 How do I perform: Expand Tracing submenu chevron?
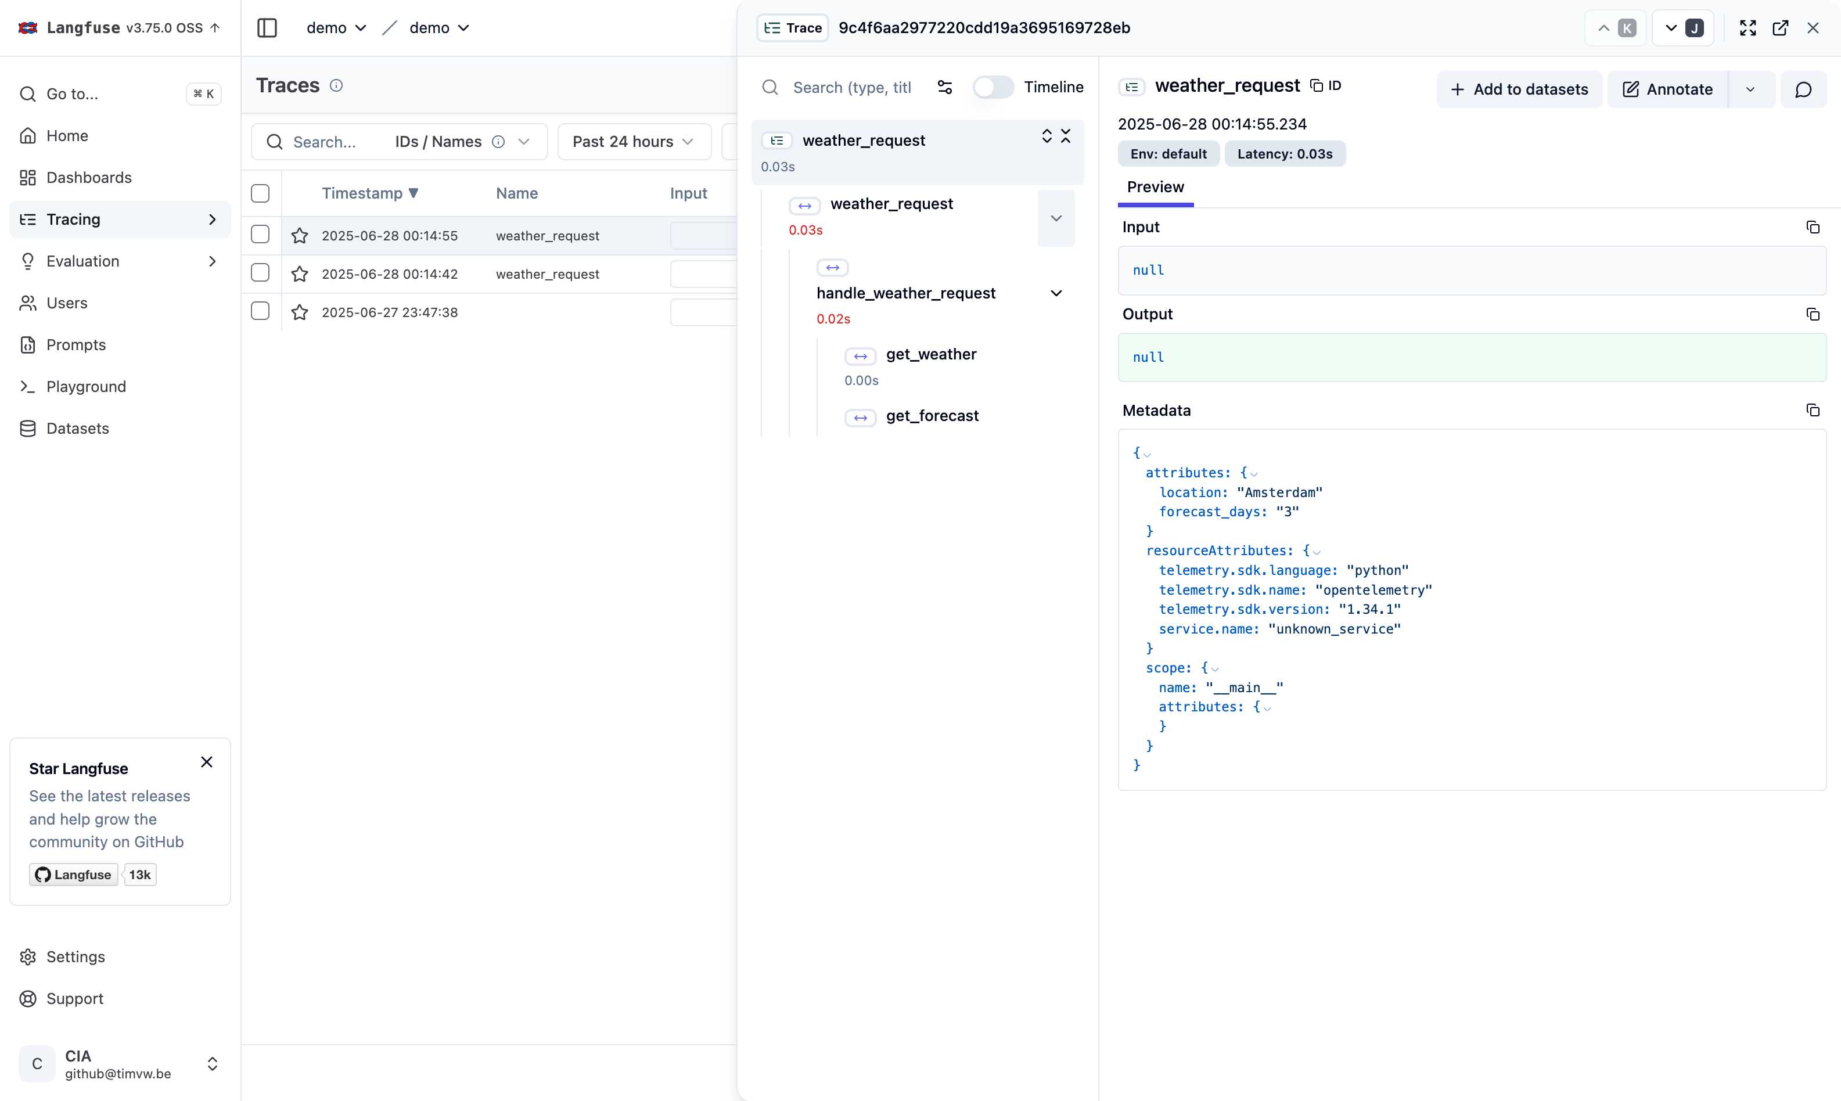point(212,220)
